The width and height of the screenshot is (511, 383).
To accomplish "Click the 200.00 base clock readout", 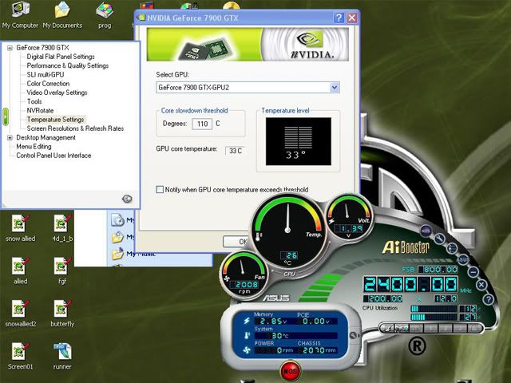I will (383, 298).
